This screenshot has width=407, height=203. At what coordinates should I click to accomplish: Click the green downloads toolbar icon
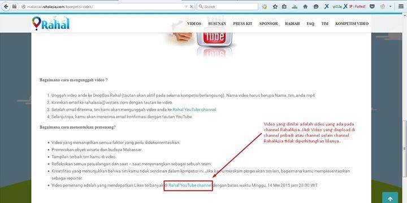click(295, 7)
